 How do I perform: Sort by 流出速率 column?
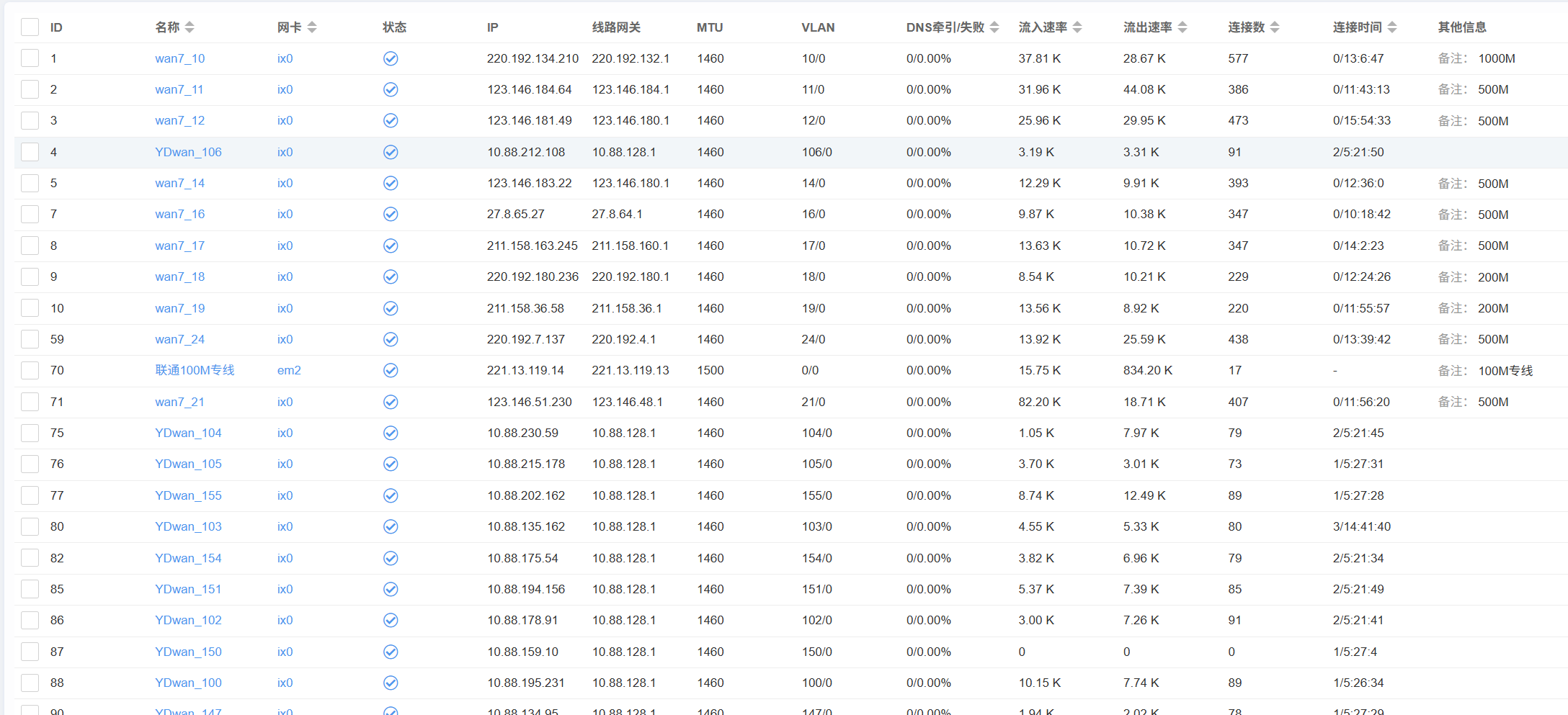coord(1182,27)
